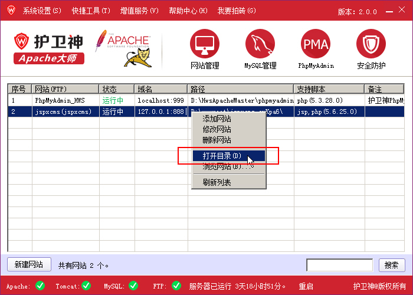Pick 刷新列表 in the context menu
This screenshot has width=413, height=295.
(x=217, y=182)
